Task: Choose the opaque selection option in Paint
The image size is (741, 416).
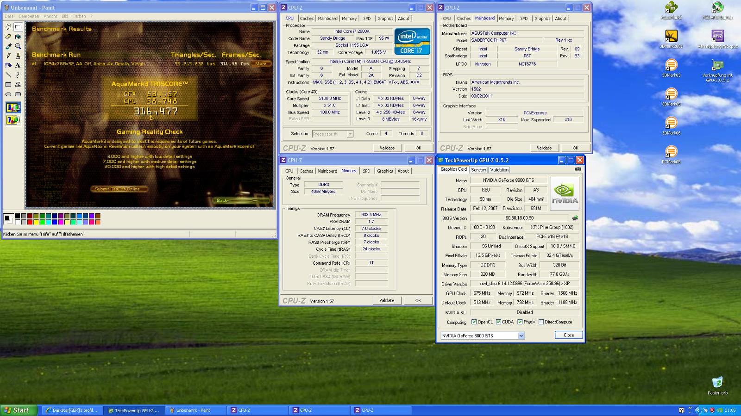Action: (x=13, y=108)
